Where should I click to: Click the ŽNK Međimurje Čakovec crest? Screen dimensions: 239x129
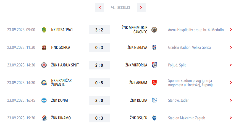(x=154, y=30)
